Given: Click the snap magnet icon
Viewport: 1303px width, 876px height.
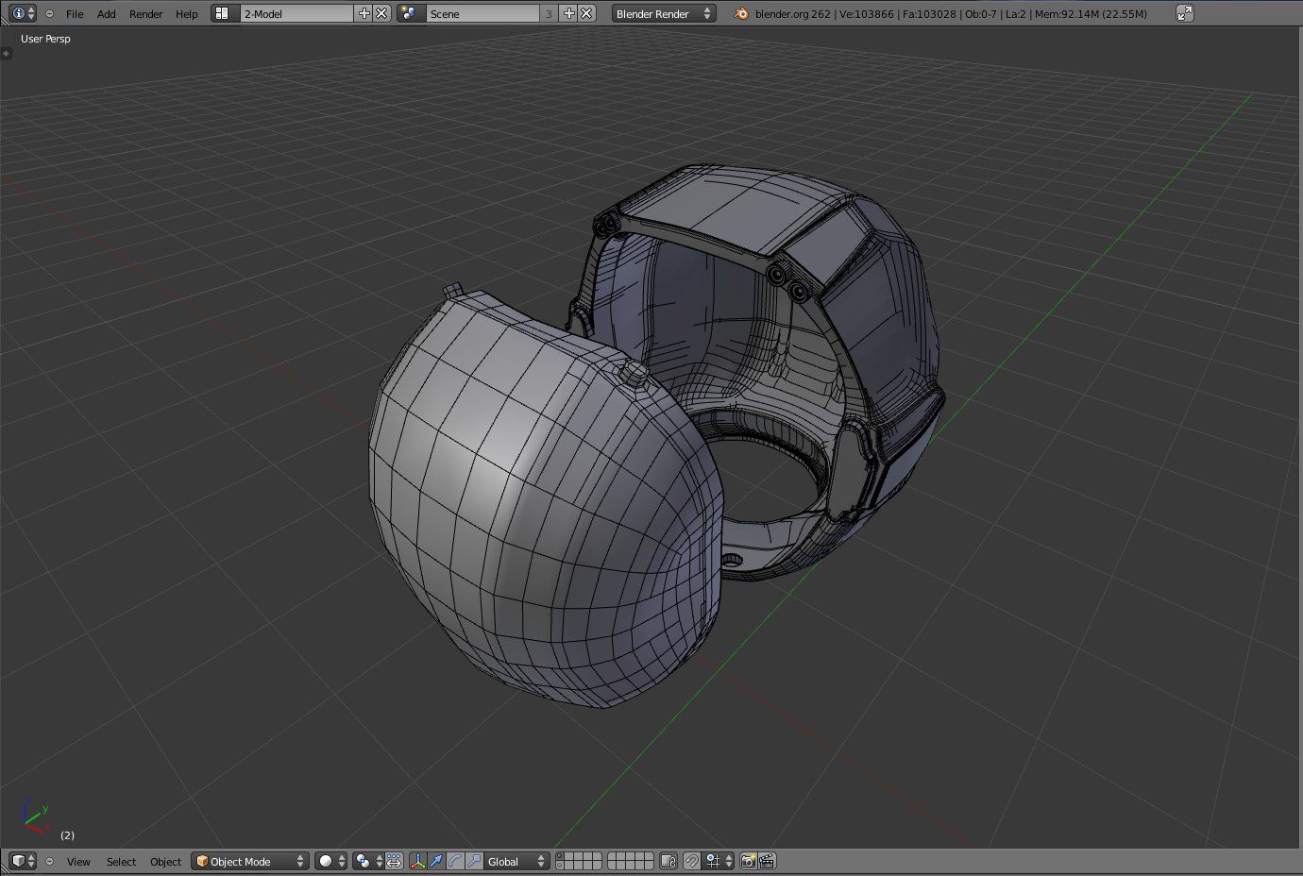Looking at the screenshot, I should [690, 861].
